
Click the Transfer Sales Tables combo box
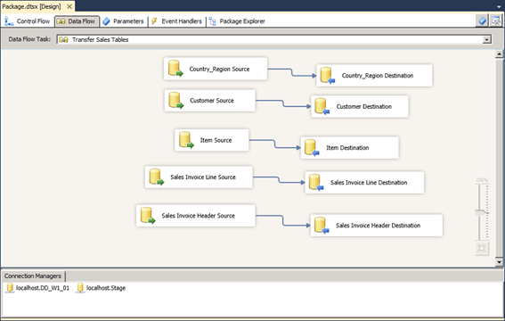273,39
